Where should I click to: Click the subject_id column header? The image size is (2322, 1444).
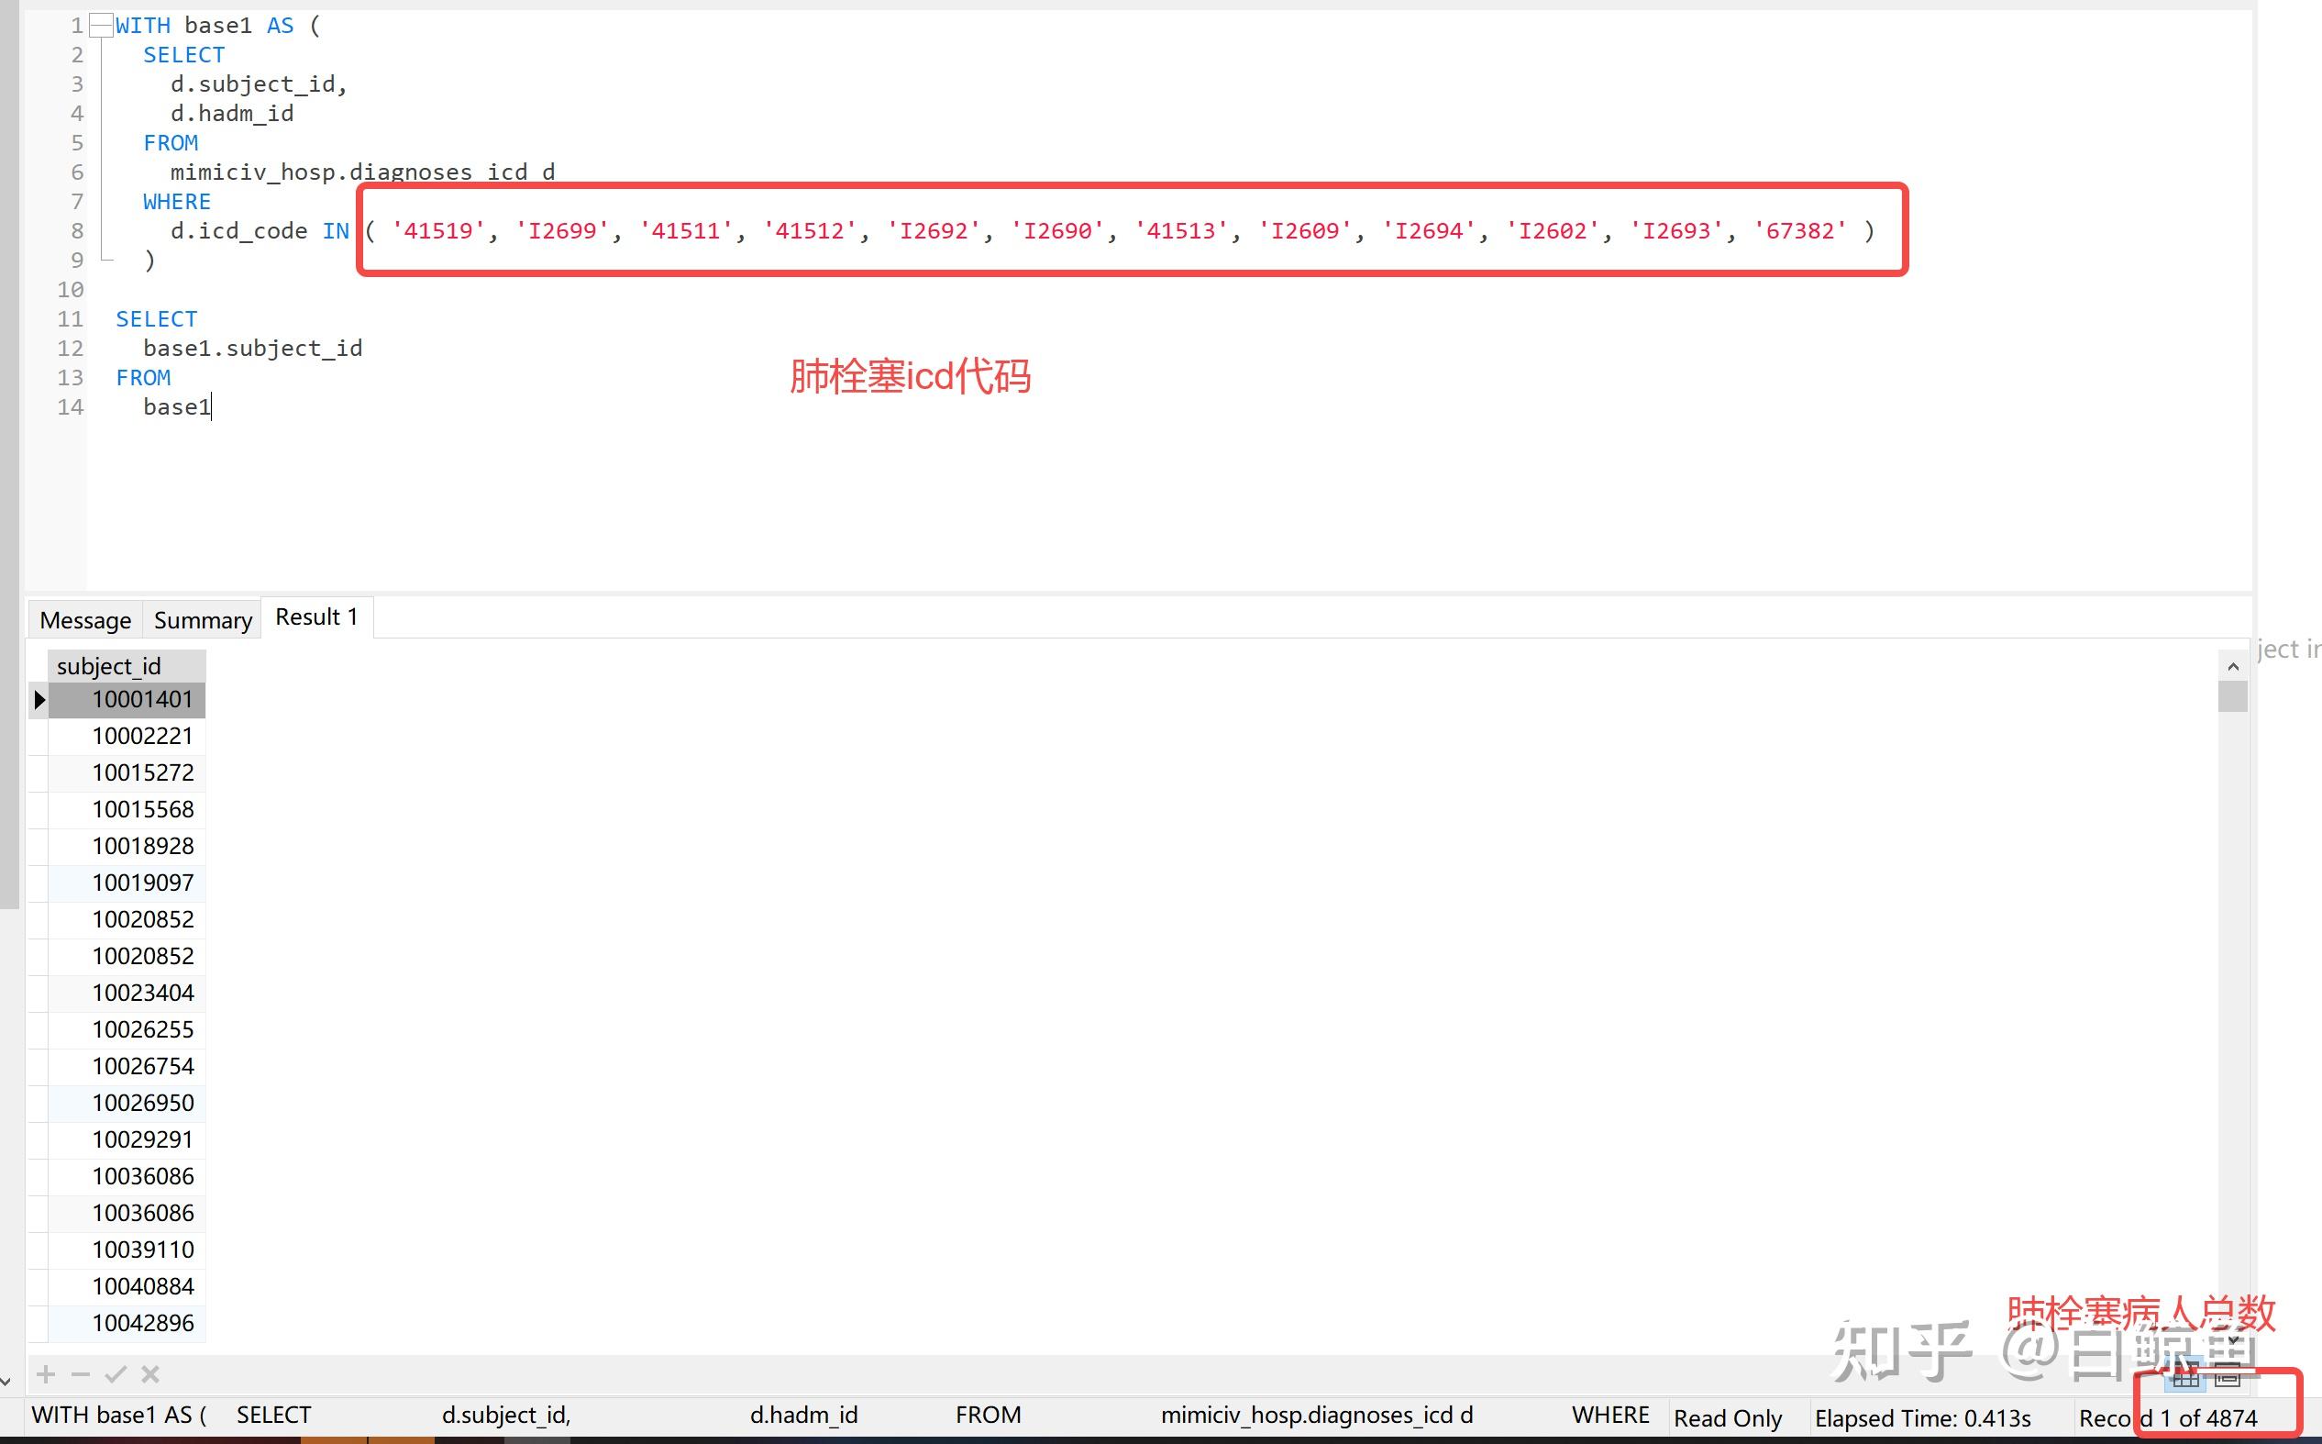tap(108, 665)
